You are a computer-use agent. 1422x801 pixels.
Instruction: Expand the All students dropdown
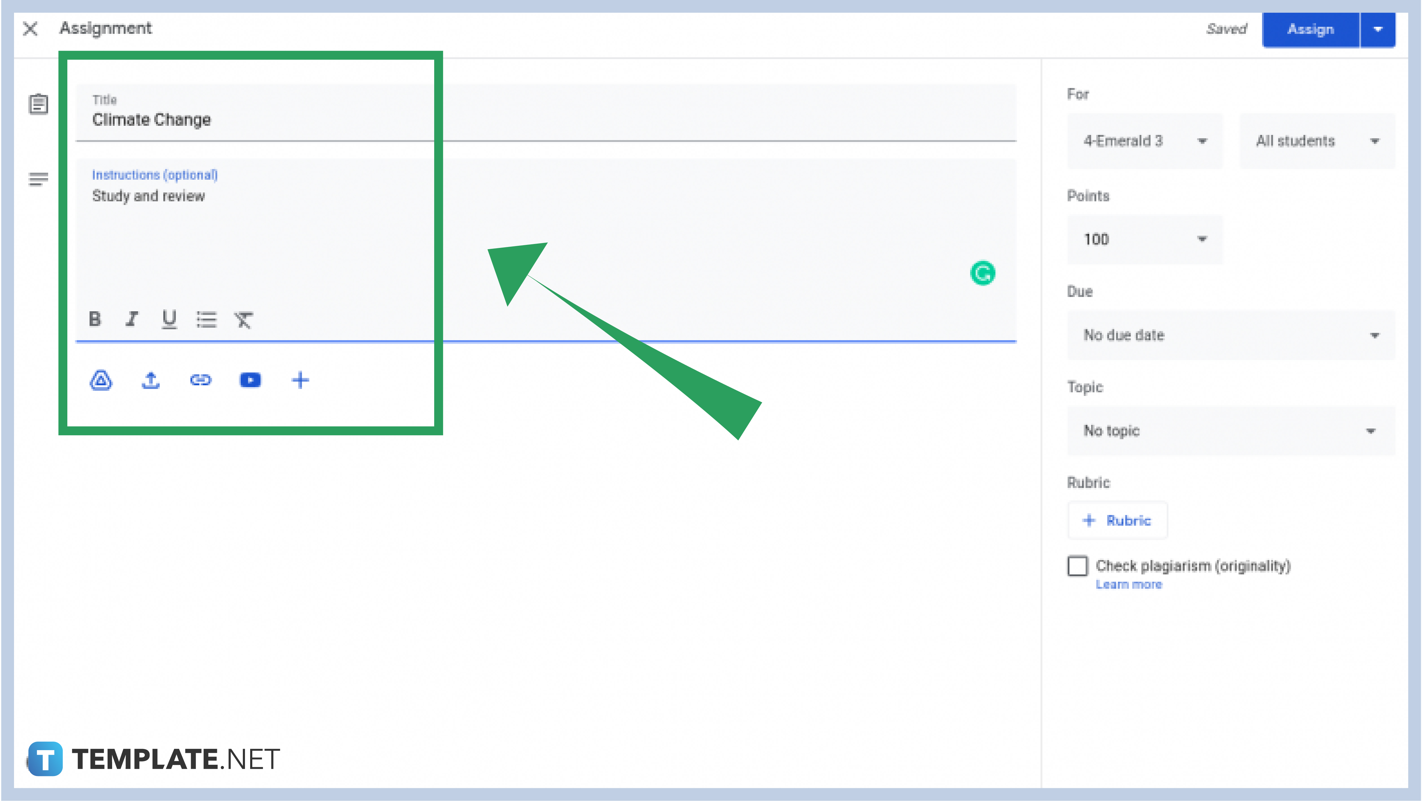point(1316,141)
